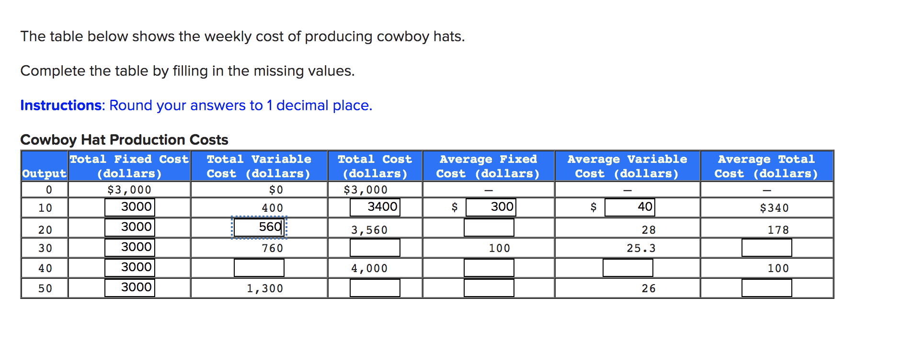
Task: Select Average Variable Cost field showing 40
Action: coord(630,207)
